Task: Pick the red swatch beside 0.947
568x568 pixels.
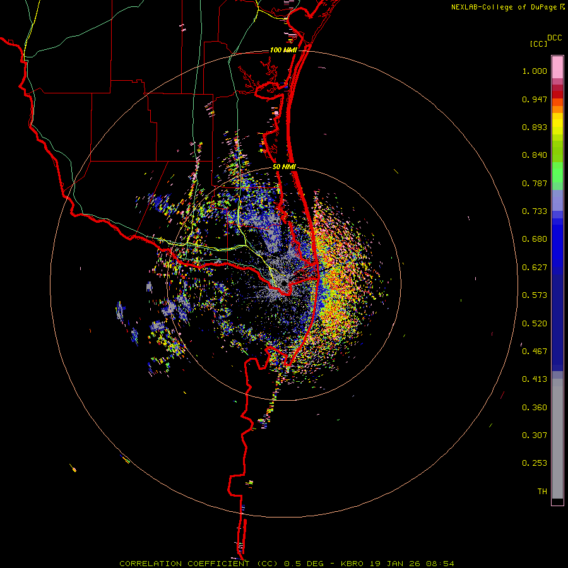Action: pyautogui.click(x=557, y=95)
